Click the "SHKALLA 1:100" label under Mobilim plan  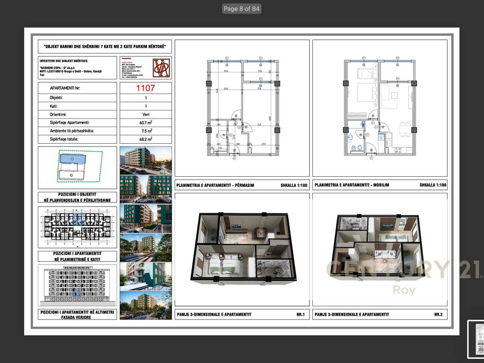pos(433,185)
